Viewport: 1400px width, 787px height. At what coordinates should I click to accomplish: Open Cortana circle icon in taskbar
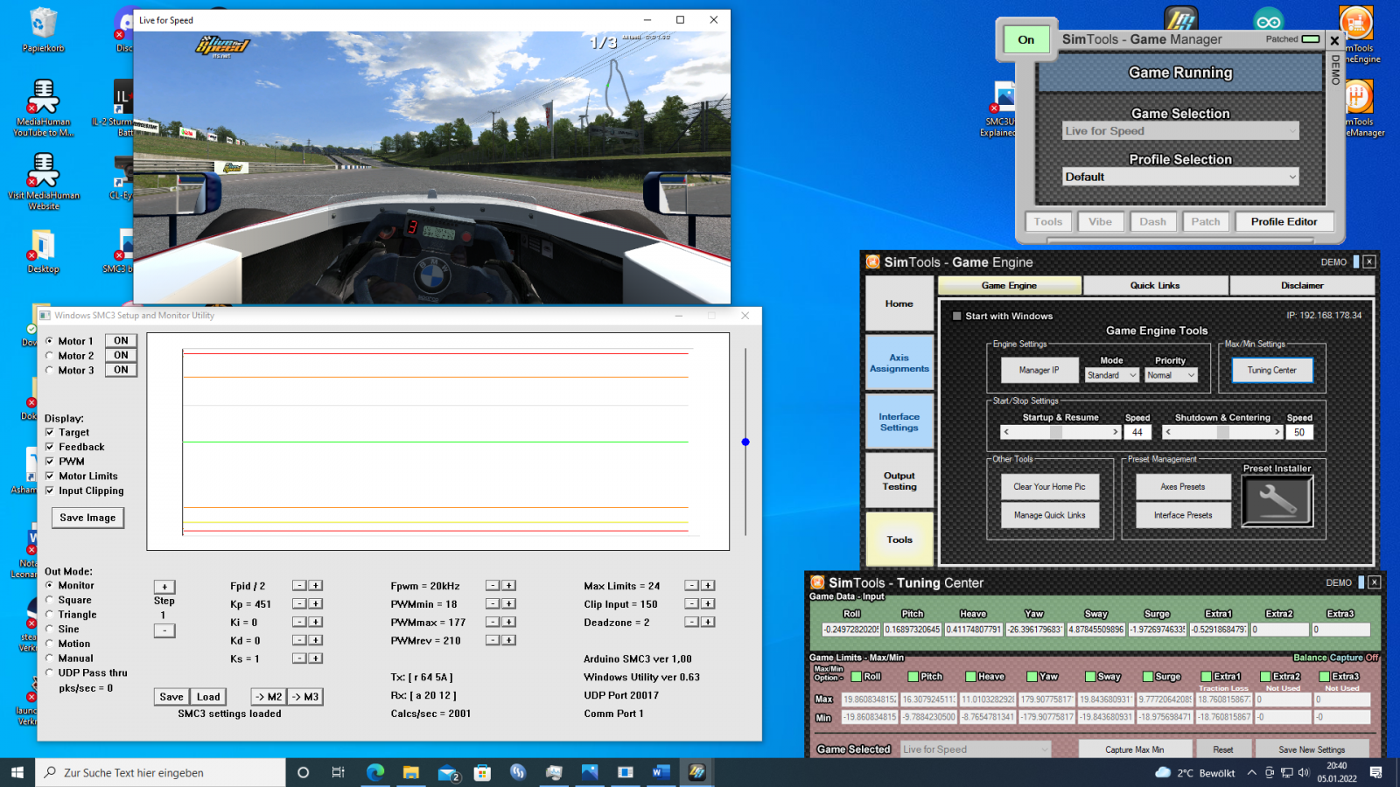304,772
